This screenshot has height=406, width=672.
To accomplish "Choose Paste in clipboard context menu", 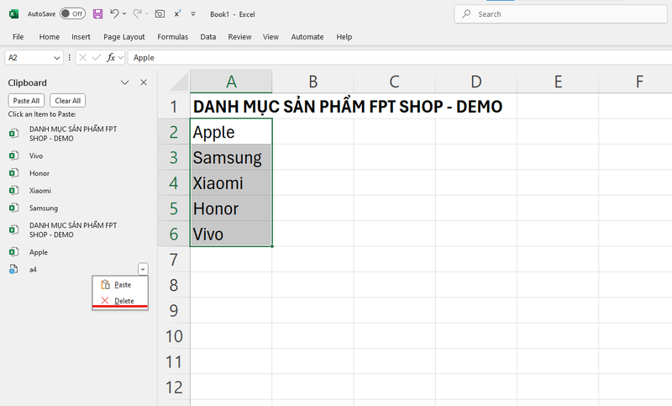I will [120, 285].
